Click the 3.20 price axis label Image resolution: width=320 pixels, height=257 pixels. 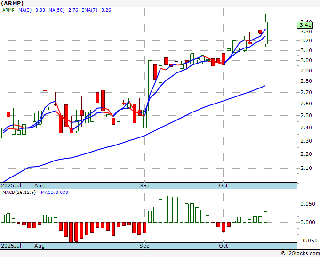(306, 40)
